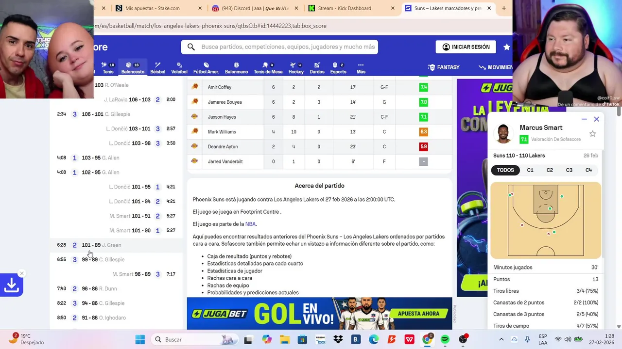The width and height of the screenshot is (622, 349).
Task: Dismiss the download button overlay
Action: [x=21, y=274]
